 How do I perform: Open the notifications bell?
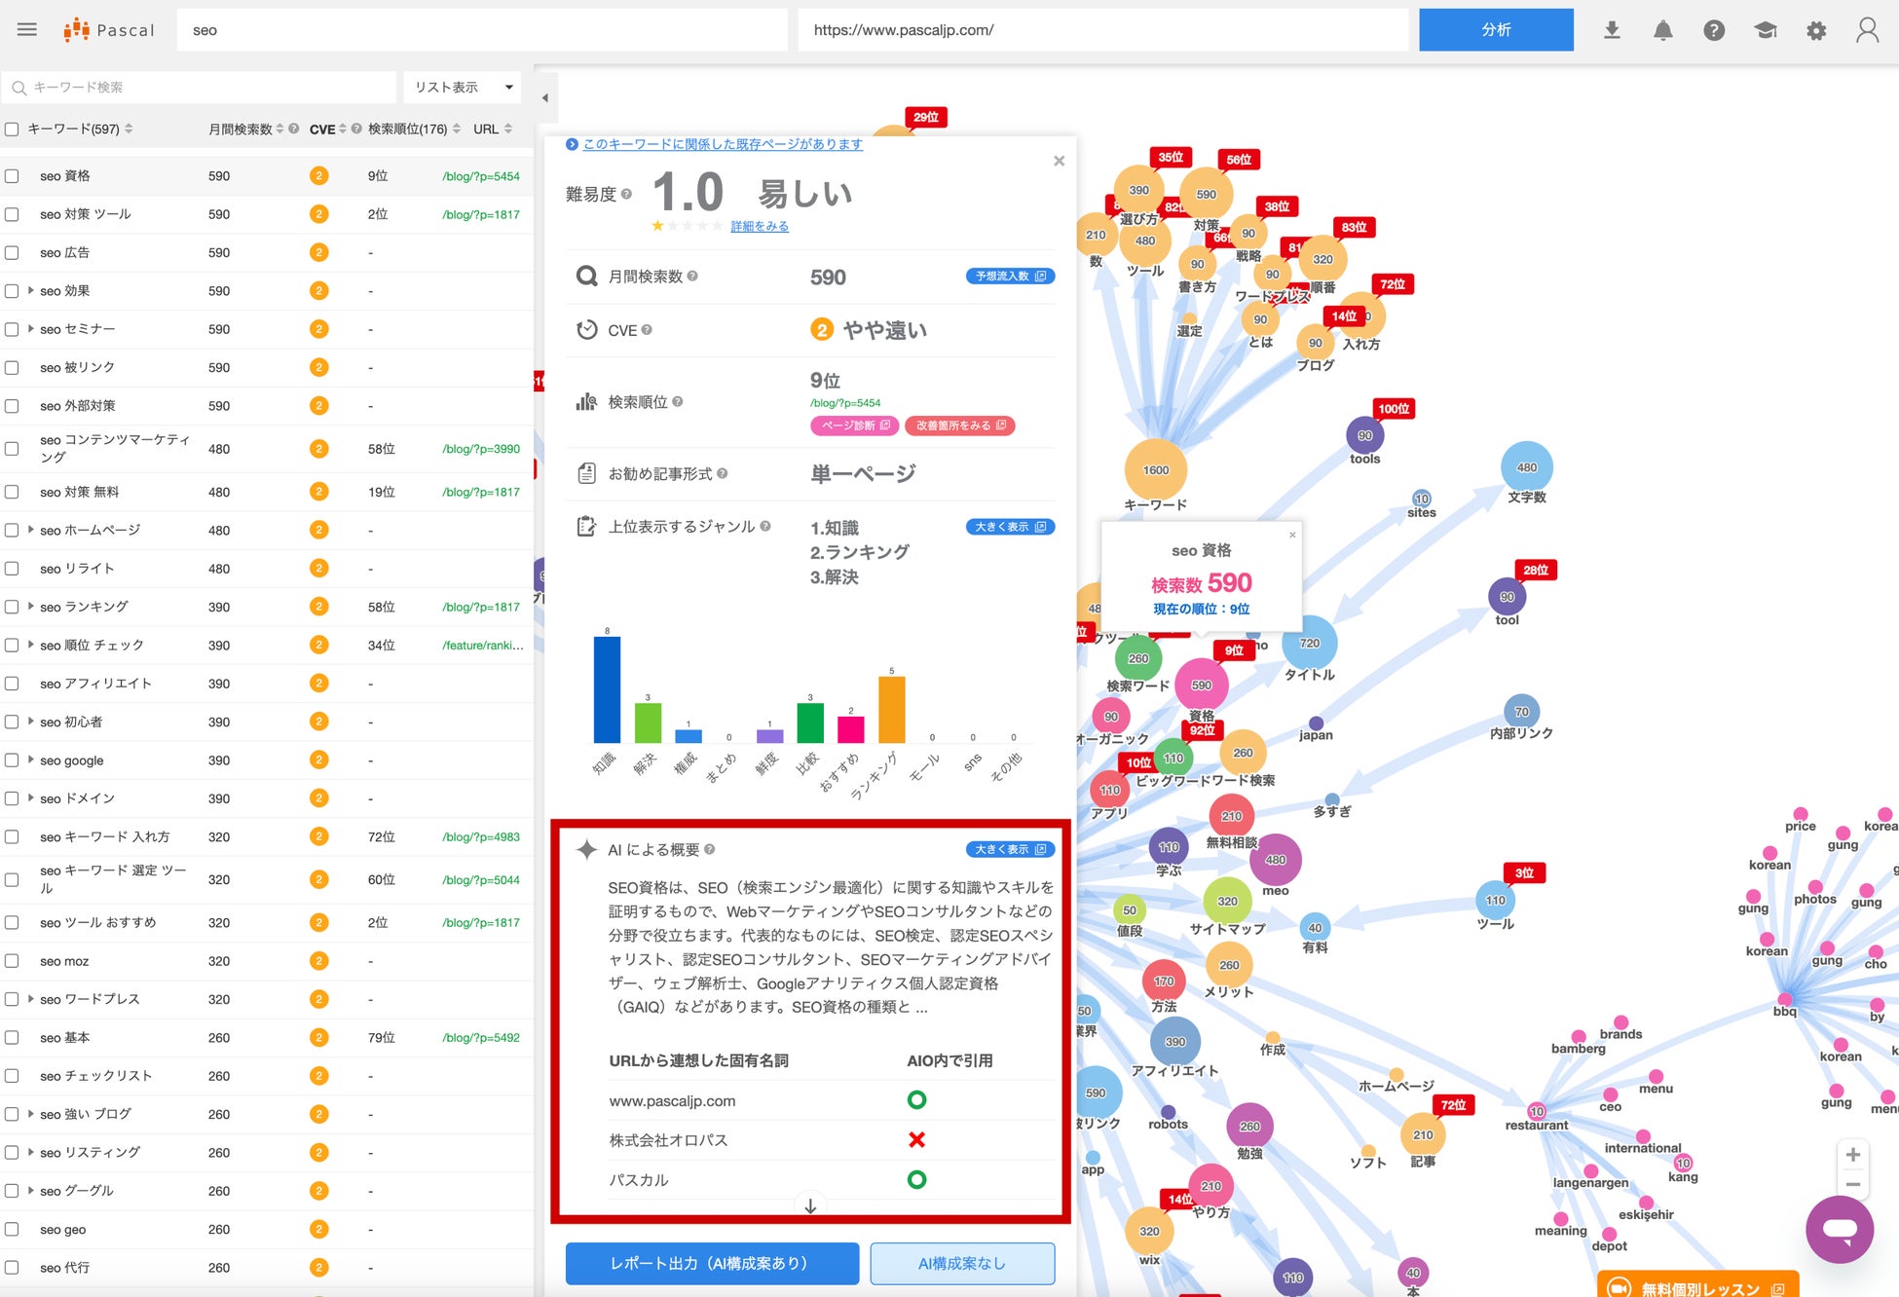[x=1662, y=30]
